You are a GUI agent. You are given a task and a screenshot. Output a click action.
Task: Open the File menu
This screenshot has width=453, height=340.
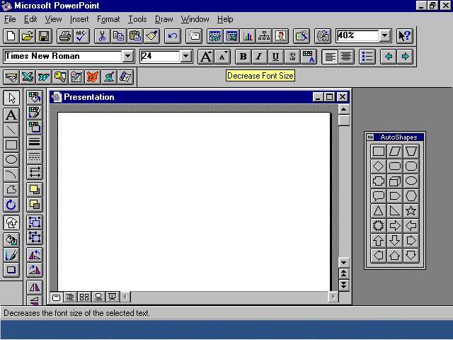tap(10, 19)
